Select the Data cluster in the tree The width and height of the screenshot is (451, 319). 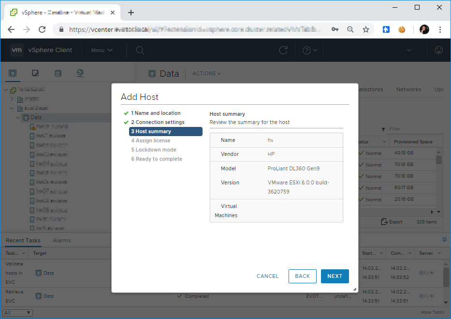coord(36,117)
